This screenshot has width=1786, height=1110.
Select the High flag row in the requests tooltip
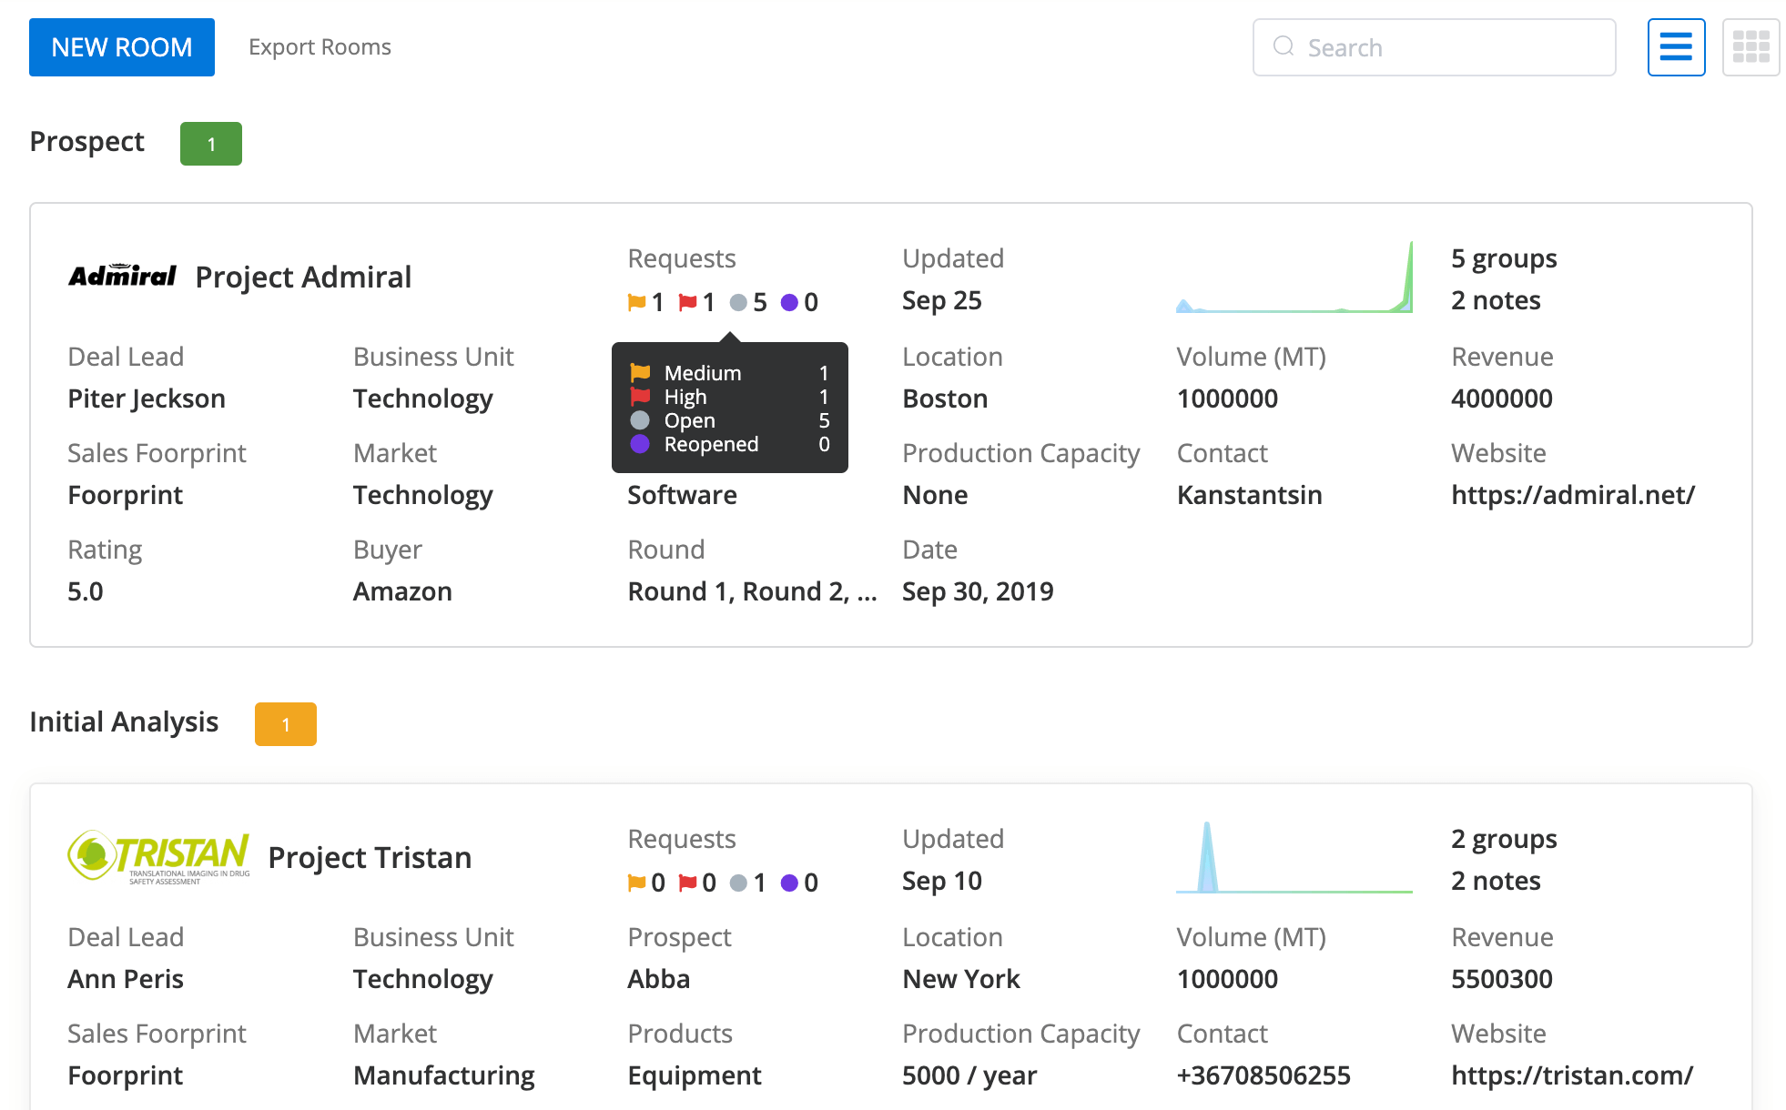pyautogui.click(x=728, y=396)
